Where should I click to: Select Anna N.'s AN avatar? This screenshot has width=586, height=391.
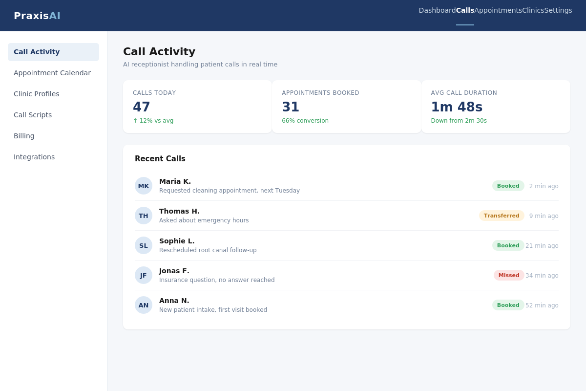pyautogui.click(x=144, y=305)
